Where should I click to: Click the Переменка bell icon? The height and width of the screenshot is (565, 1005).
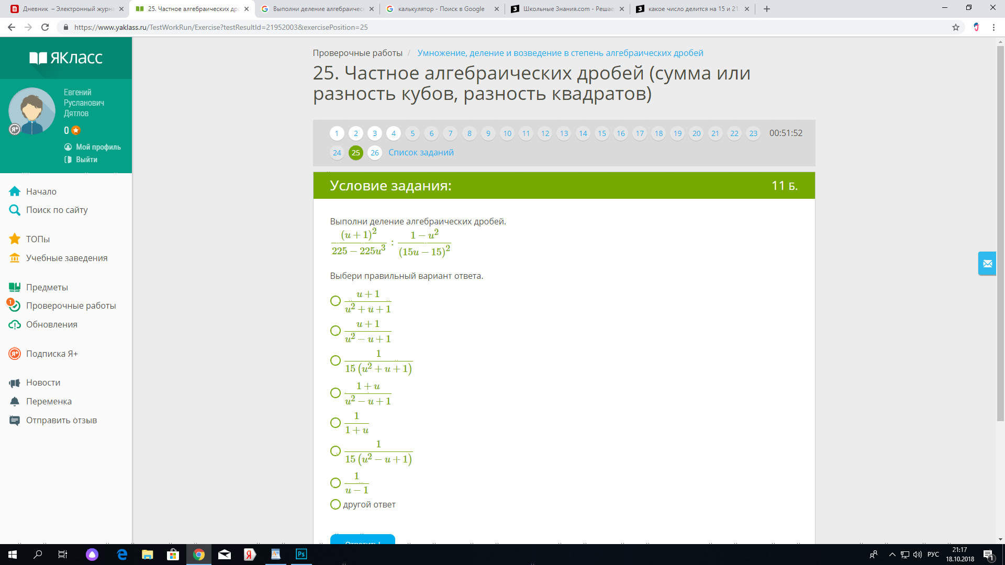(x=15, y=401)
